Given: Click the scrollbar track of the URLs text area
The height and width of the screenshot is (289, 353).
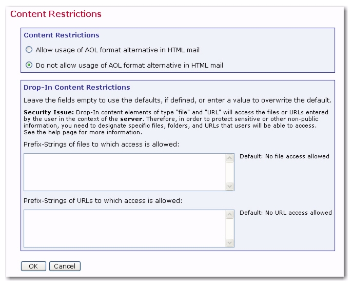Looking at the screenshot, I should pyautogui.click(x=230, y=229).
